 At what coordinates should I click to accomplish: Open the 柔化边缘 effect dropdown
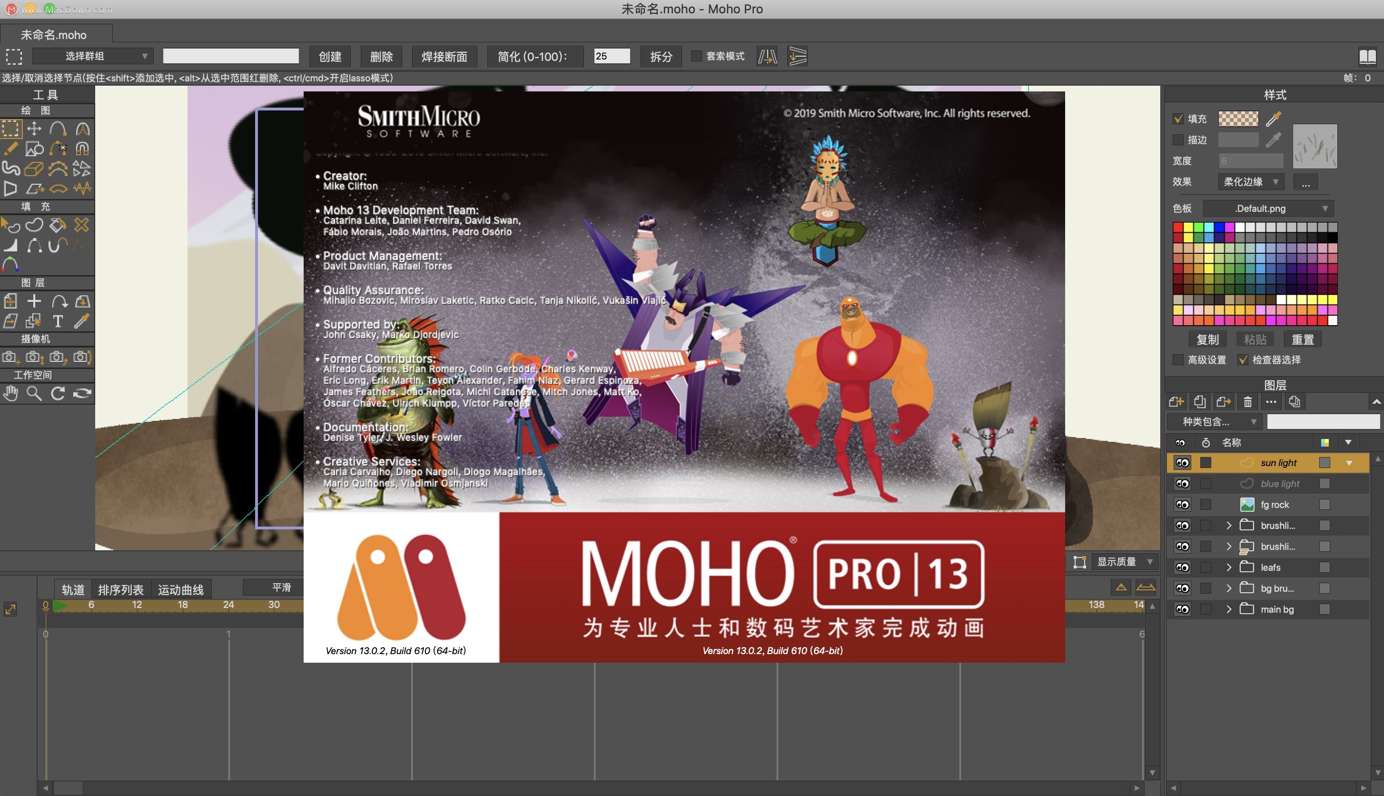(x=1251, y=182)
